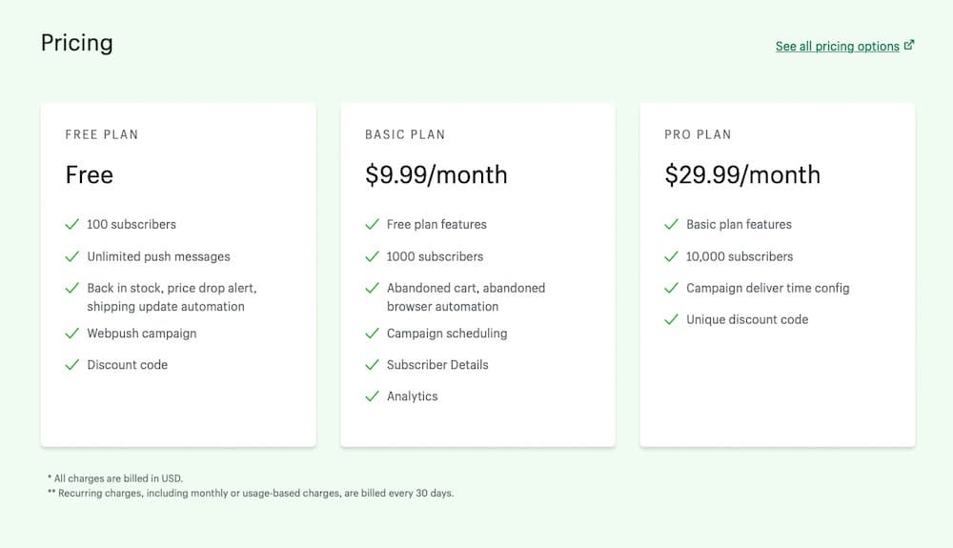Click 'Subscriber Details' feature text
953x548 pixels.
click(437, 365)
